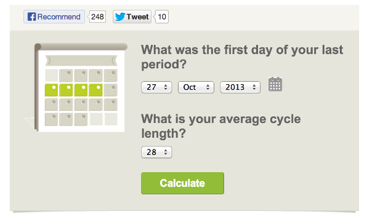The width and height of the screenshot is (367, 222).
Task: Open the cycle length dropdown showing 28
Action: pyautogui.click(x=156, y=152)
